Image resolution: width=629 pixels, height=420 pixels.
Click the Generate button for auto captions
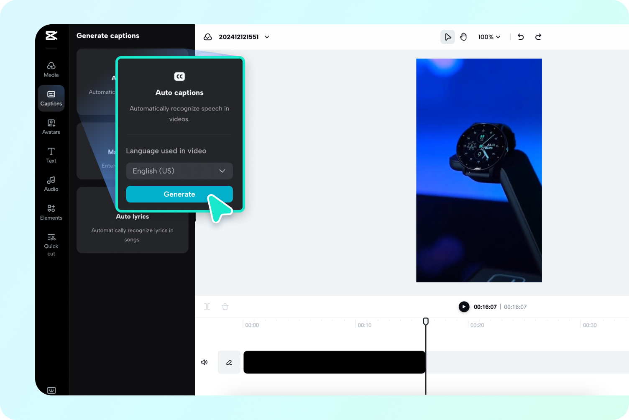click(179, 194)
